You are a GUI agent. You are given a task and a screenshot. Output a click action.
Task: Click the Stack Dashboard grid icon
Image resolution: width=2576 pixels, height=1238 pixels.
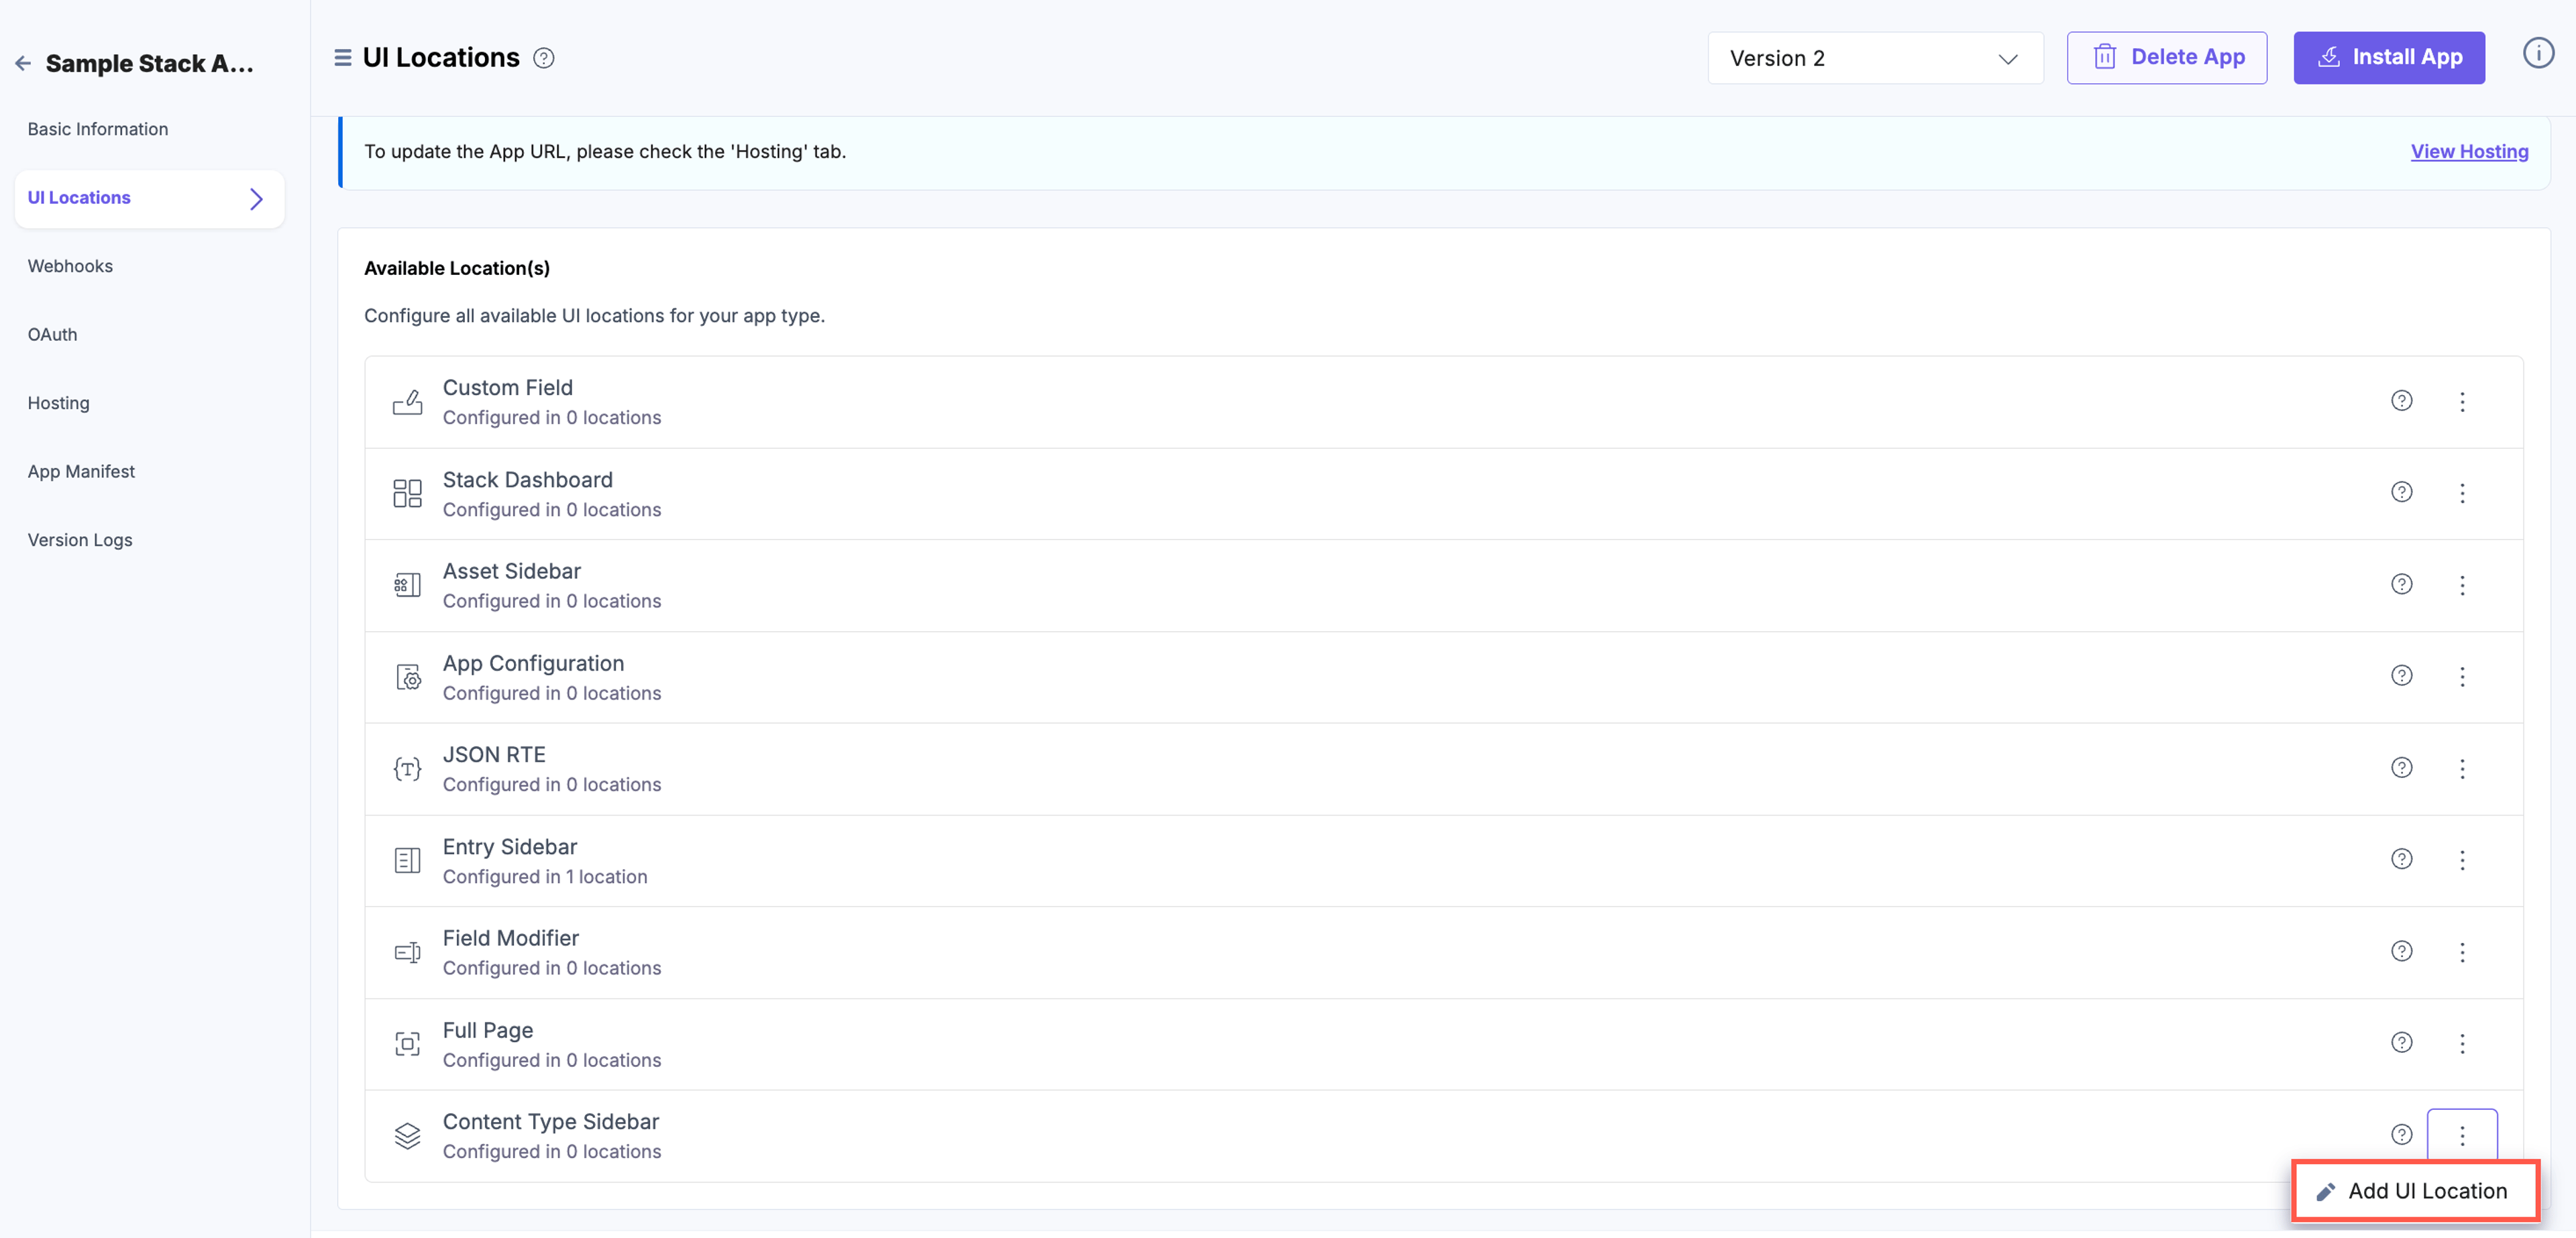coord(407,493)
